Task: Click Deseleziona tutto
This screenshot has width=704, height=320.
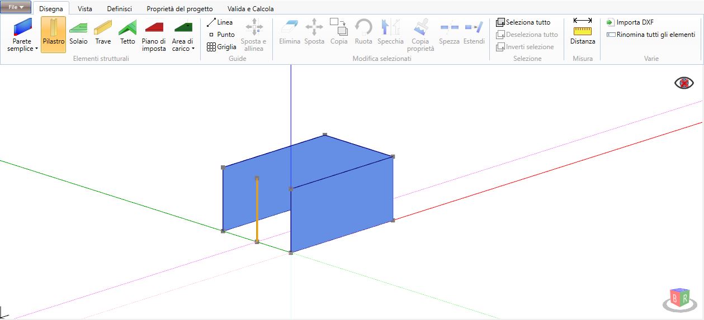Action: 527,35
